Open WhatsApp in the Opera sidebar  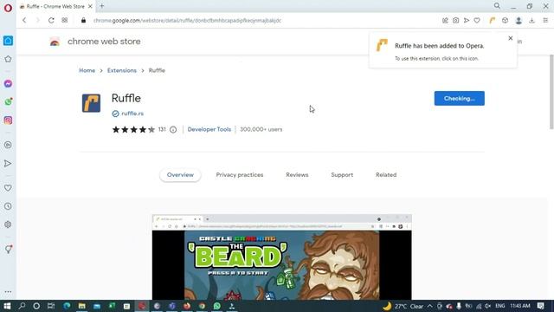[8, 102]
